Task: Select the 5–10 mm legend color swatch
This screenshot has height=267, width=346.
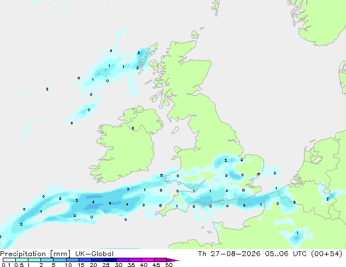Action: pyautogui.click(x=59, y=260)
